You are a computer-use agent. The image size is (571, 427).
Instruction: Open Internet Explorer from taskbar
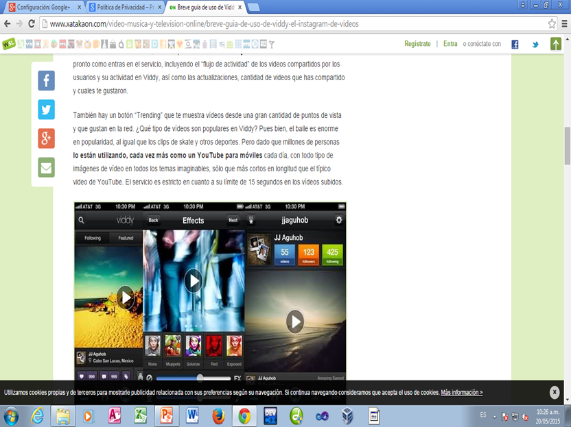tap(37, 416)
